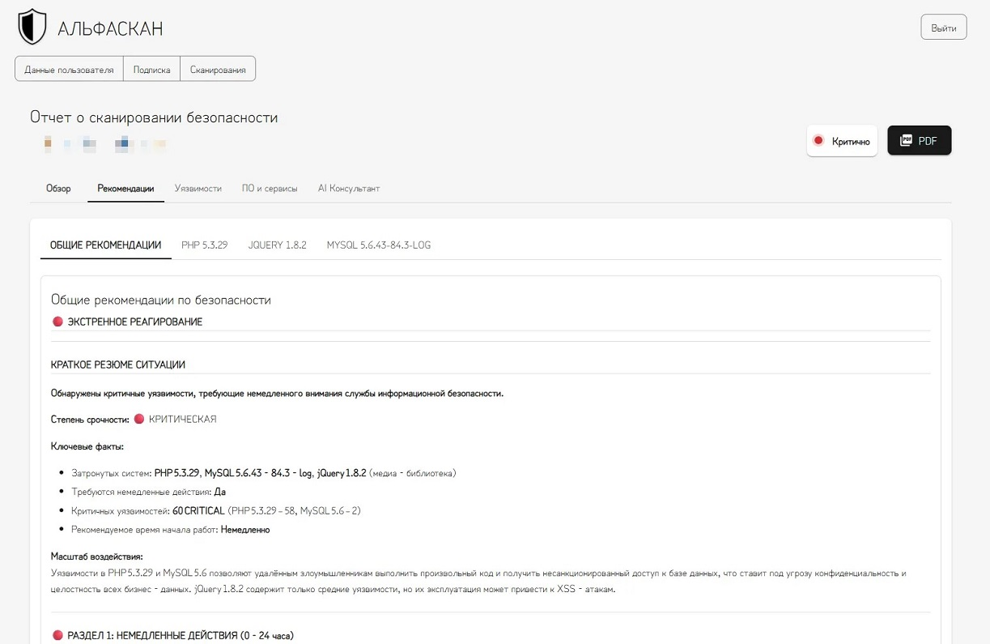Select ОБЩИЕ РЕКОМЕНДАЦИИ sub-tab

tap(105, 245)
